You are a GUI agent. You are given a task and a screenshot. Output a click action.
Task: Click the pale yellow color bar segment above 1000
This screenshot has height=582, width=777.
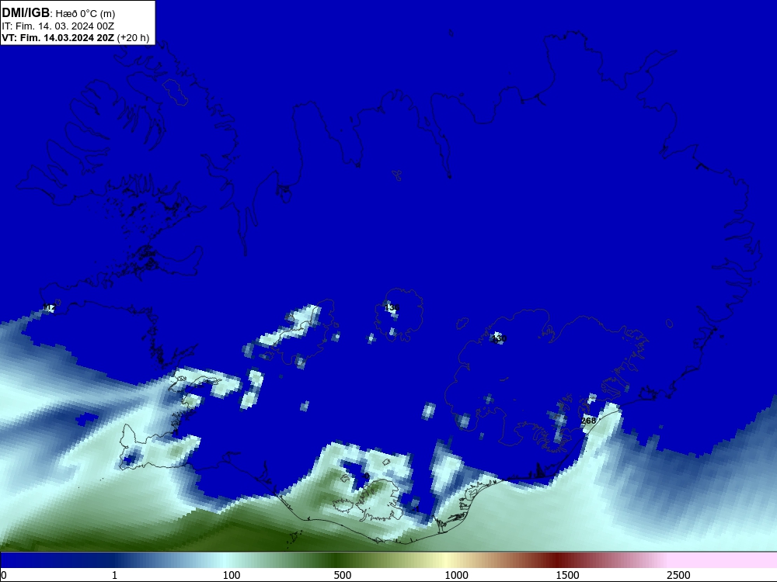coord(446,560)
